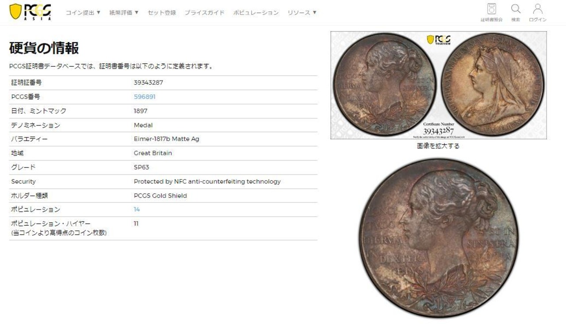This screenshot has height=324, width=566.
Task: Go to the ポピュレーション nav item
Action: click(256, 12)
